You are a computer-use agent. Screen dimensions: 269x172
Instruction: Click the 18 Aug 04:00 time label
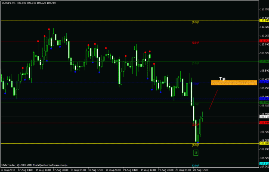point(78,170)
